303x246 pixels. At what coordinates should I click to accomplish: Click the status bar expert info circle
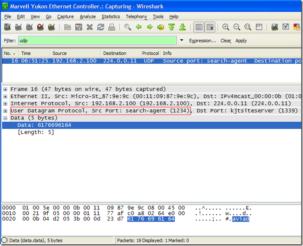point(4,240)
